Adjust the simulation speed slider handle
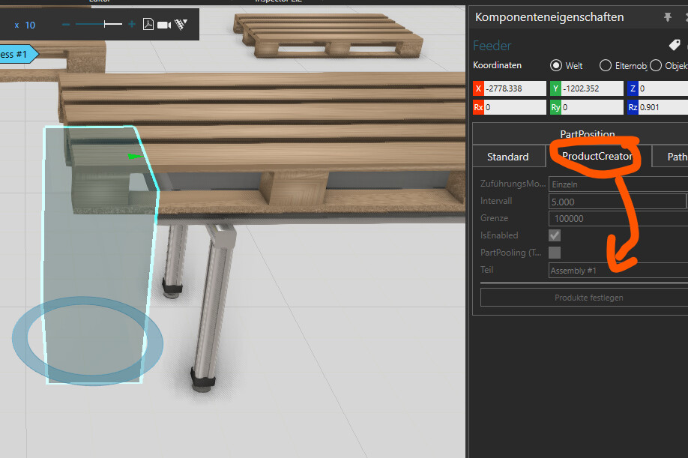This screenshot has height=458, width=688. click(105, 24)
